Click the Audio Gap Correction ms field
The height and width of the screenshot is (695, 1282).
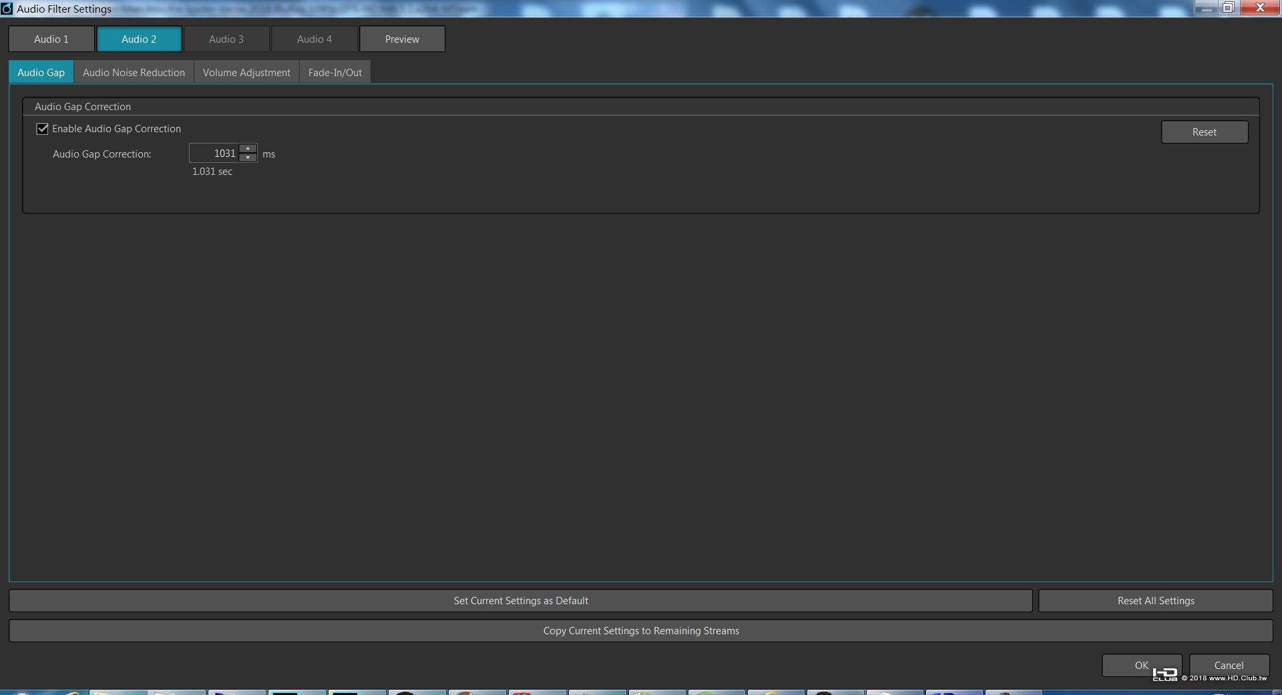tap(214, 154)
